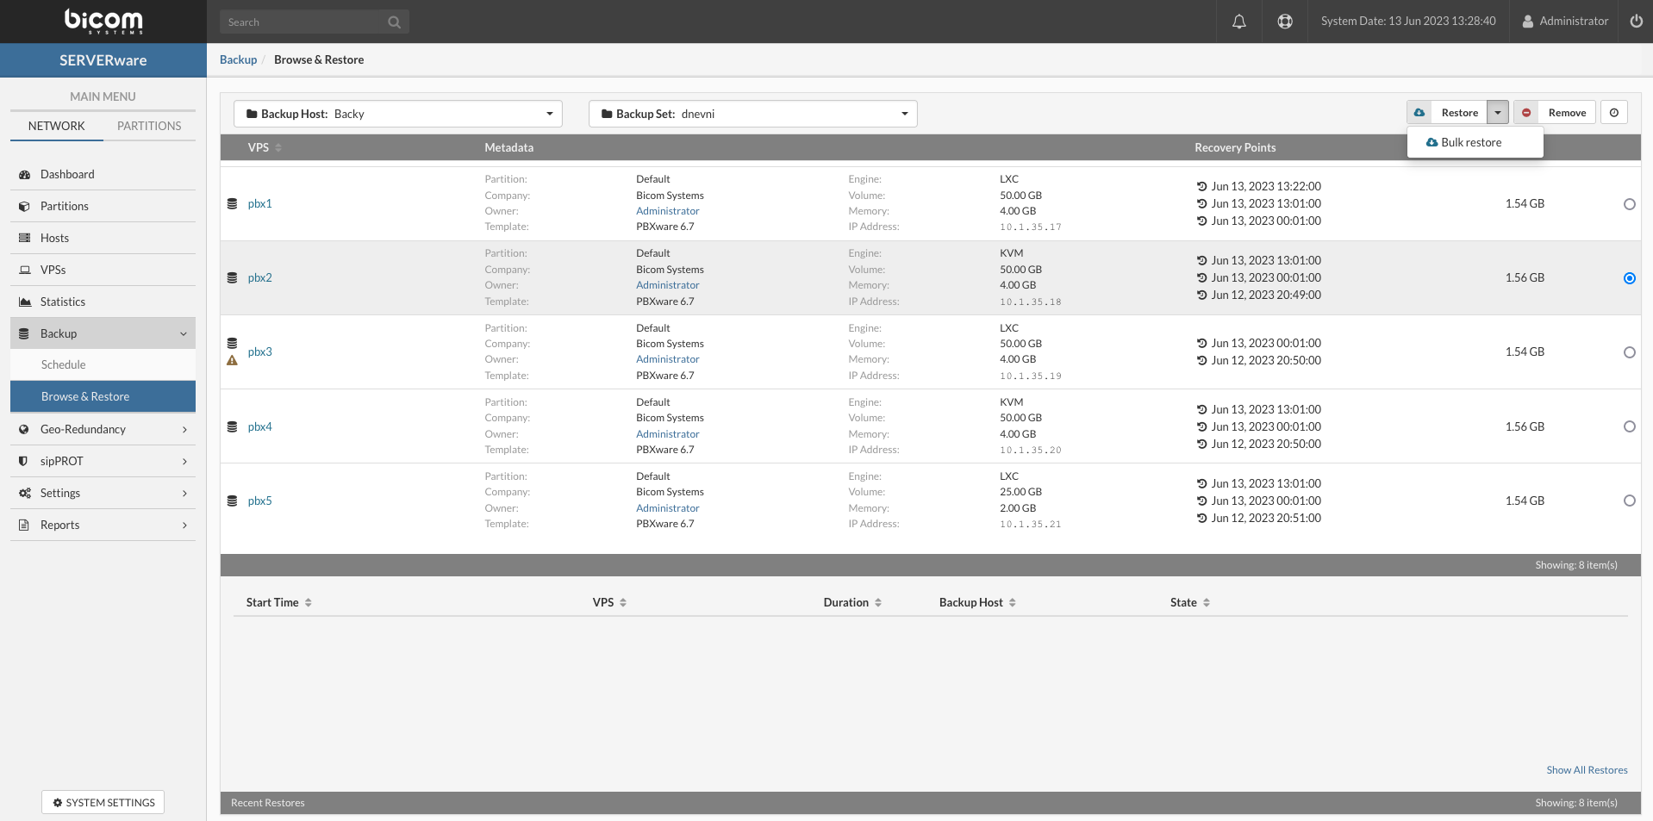Switch to the PARTITIONS tab
The height and width of the screenshot is (821, 1653).
[x=149, y=125]
